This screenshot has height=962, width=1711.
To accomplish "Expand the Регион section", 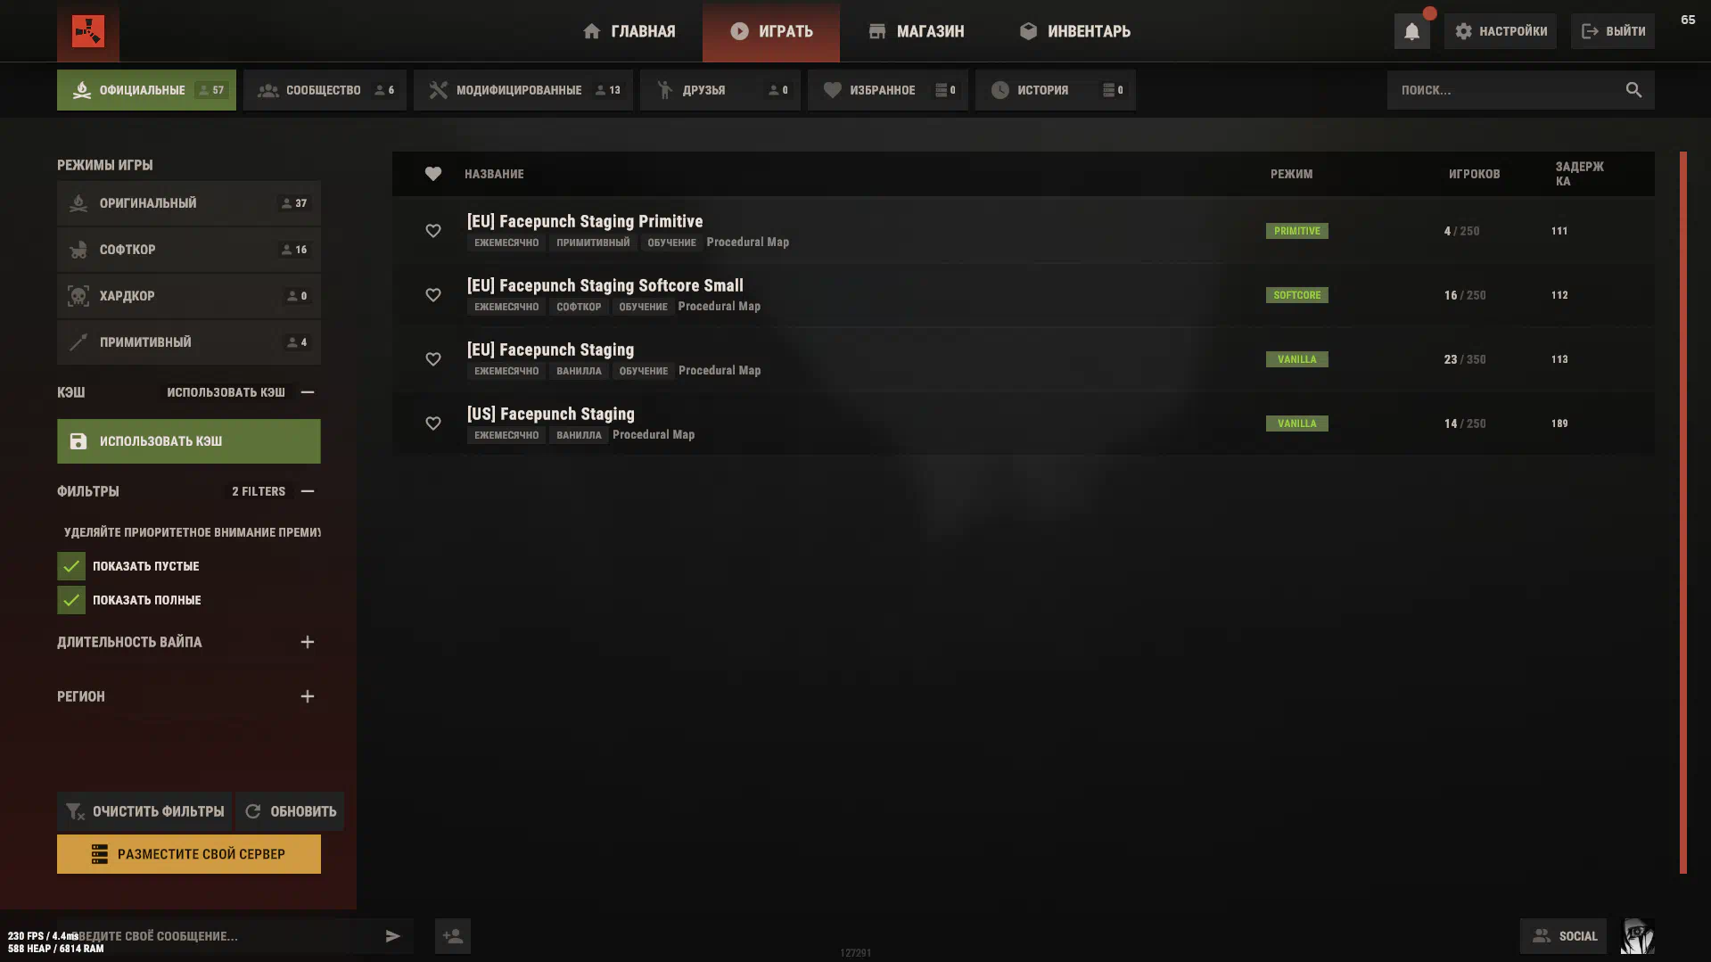I will coord(308,696).
